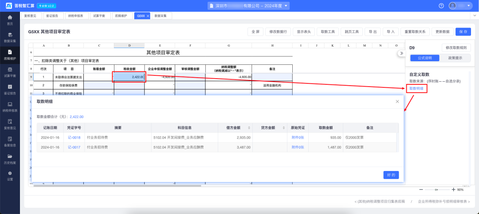Click the 修改数据行 button
The width and height of the screenshot is (479, 214).
278,32
